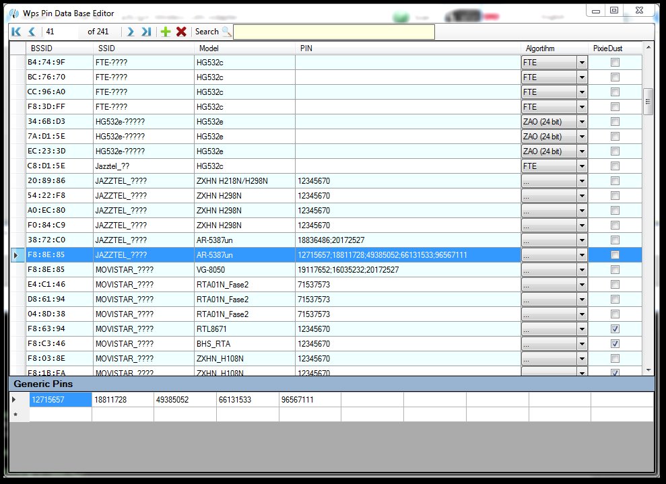
Task: Go to the previous record
Action: click(x=32, y=32)
